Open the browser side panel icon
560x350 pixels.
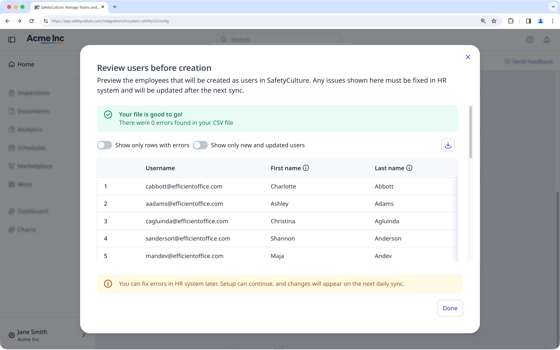[528, 21]
